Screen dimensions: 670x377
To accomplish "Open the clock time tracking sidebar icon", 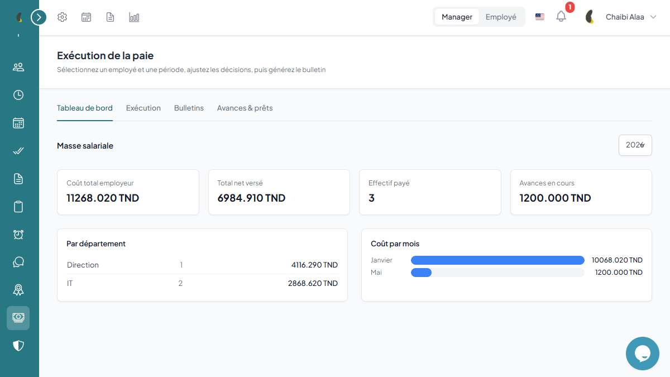I will [x=18, y=95].
